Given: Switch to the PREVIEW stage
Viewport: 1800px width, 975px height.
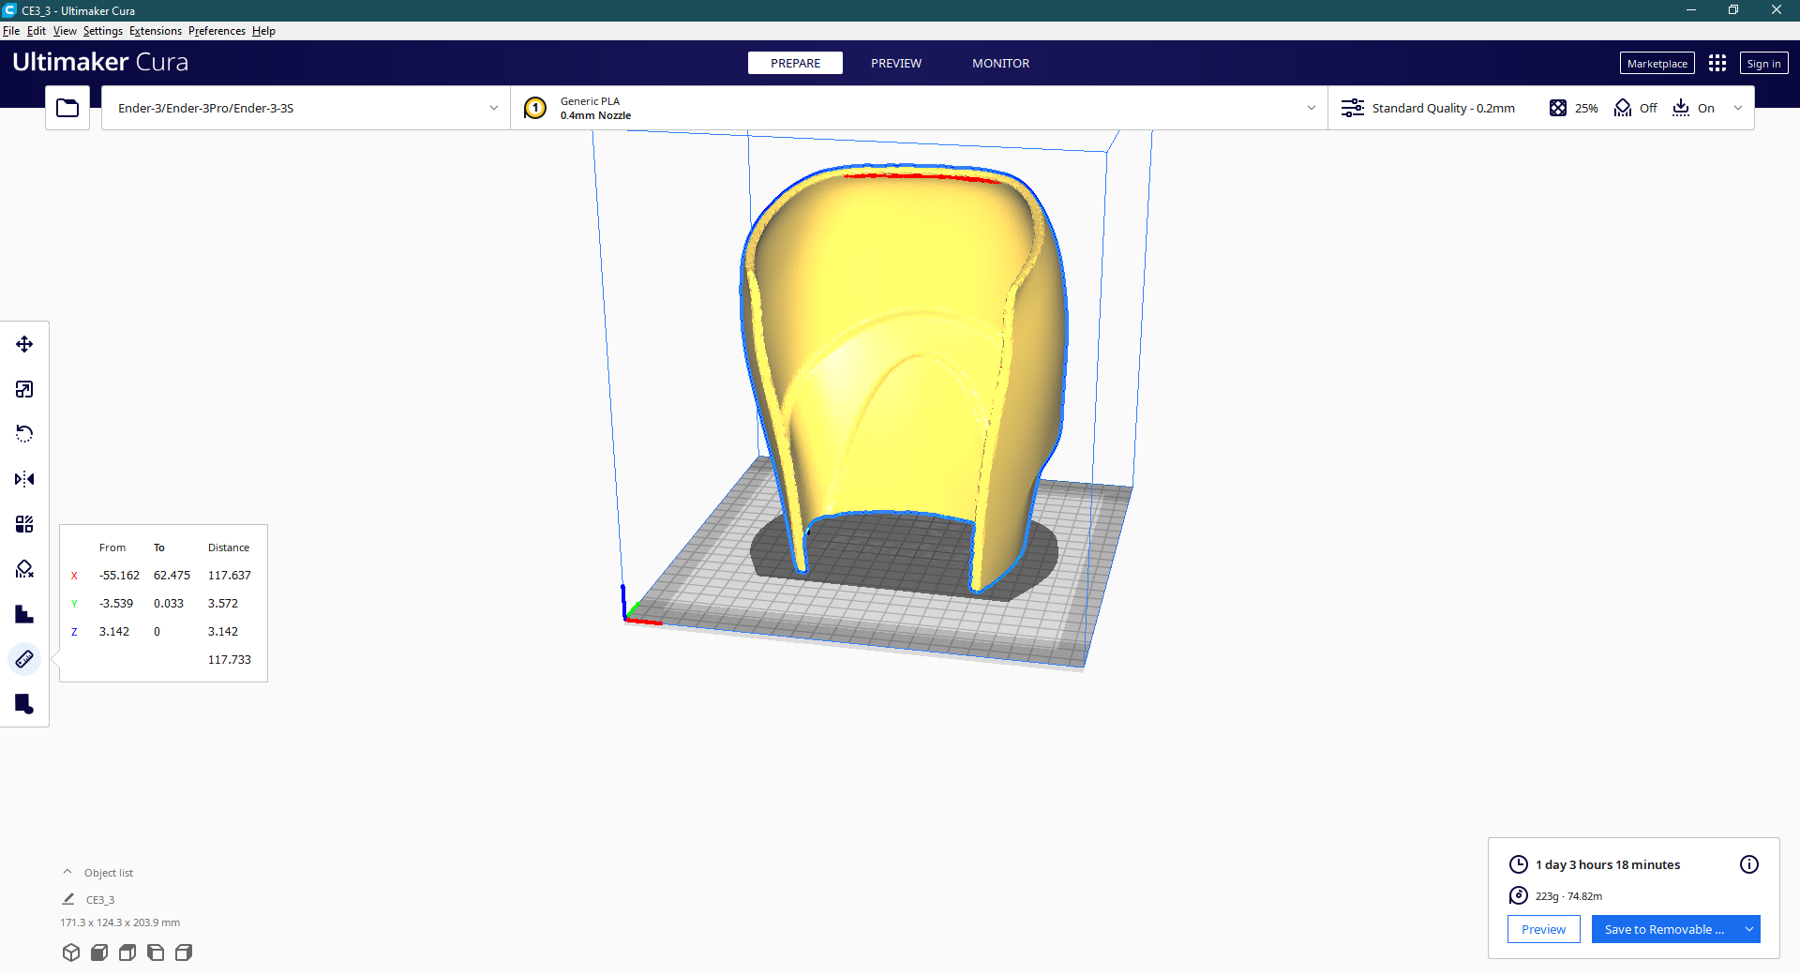Looking at the screenshot, I should [x=896, y=63].
